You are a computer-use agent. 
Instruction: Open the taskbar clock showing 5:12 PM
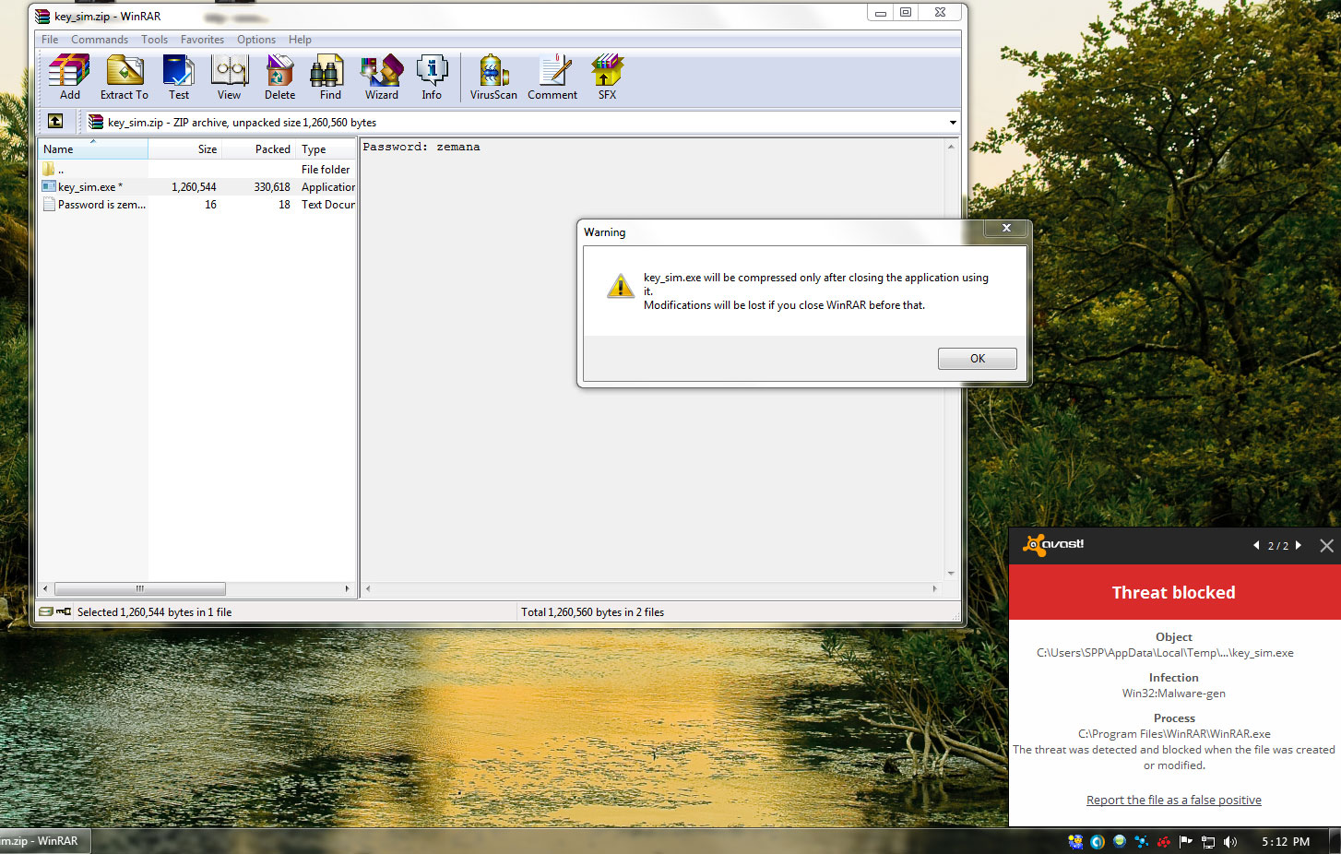tap(1286, 841)
